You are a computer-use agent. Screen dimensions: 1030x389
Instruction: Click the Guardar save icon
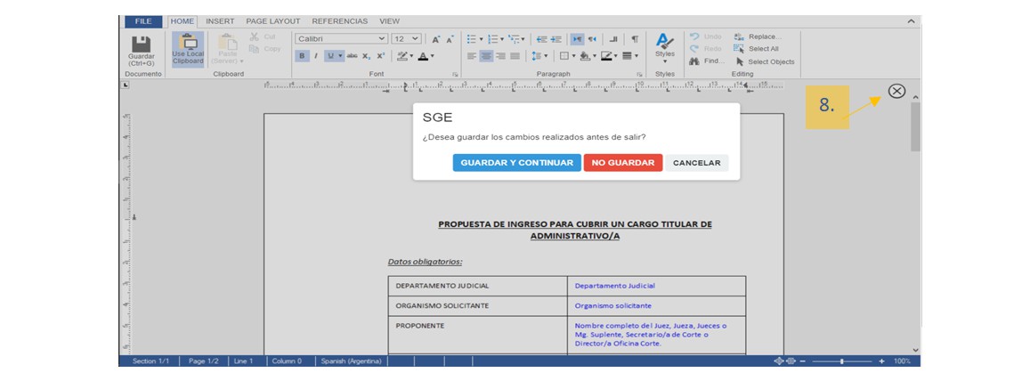141,45
